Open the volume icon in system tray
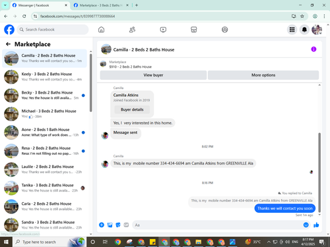Viewport: 330px width, 247px height. pyautogui.click(x=287, y=242)
